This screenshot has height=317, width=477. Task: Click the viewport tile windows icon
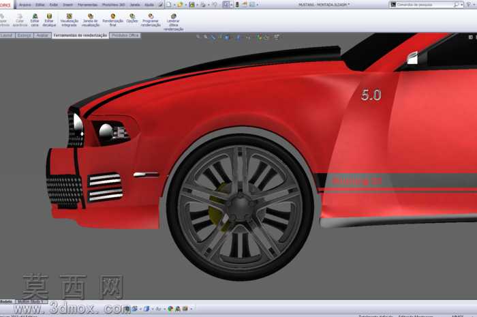[x=471, y=37]
